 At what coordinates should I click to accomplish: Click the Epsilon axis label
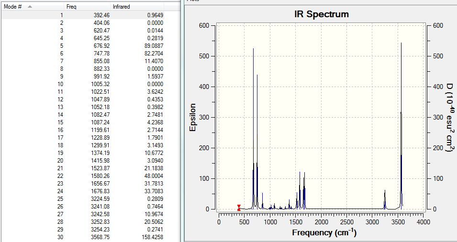tap(193, 117)
